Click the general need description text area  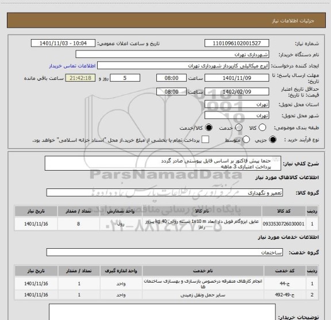163,163
